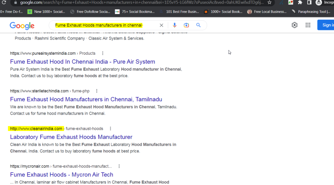Open more options for cleanairindia result
This screenshot has height=185, width=334.
pyautogui.click(x=111, y=129)
